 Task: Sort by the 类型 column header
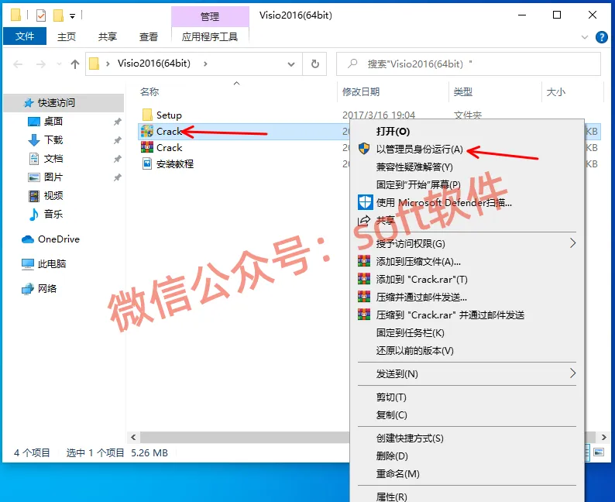(x=463, y=92)
